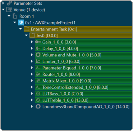Screen dimensions: 133x131
Task: Select LUTTreble_1_0_0 [13.0.0] label
Action: pos(65,100)
